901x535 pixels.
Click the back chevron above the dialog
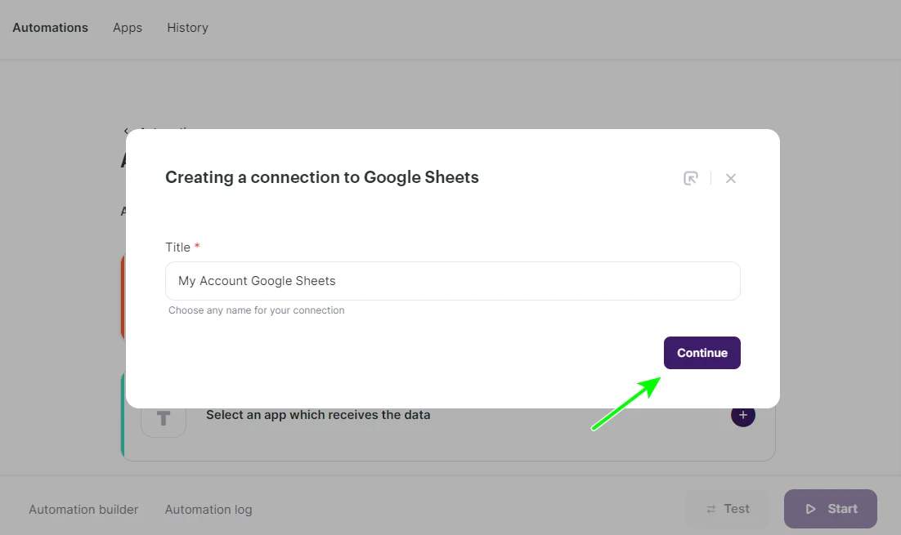127,130
